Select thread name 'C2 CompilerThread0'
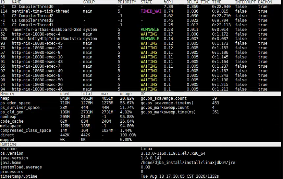The image size is (283, 179). coord(33,6)
